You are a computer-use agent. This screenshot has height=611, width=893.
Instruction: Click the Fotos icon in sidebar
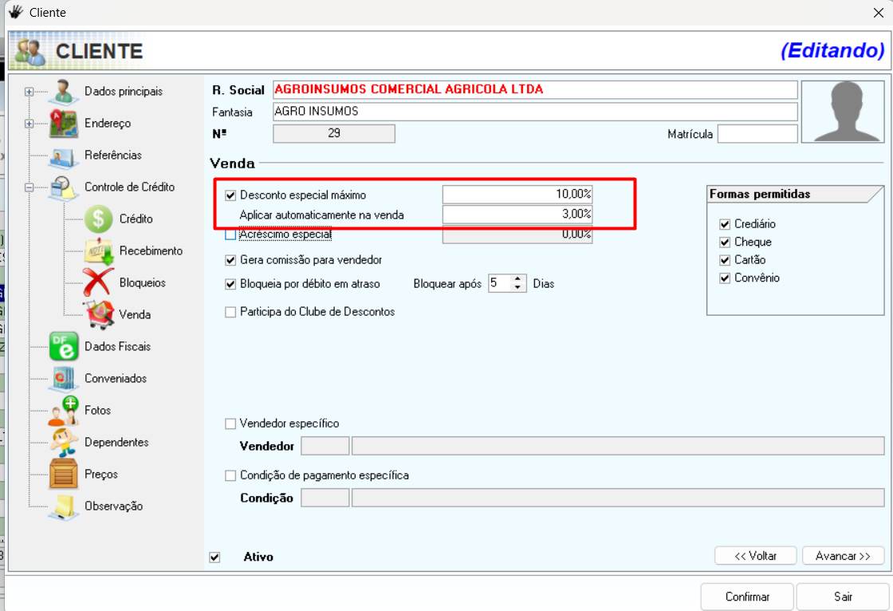(x=64, y=411)
